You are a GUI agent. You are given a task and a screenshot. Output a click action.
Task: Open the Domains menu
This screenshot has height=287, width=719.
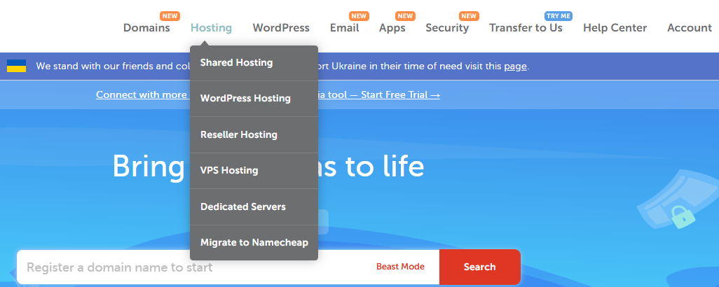(146, 28)
